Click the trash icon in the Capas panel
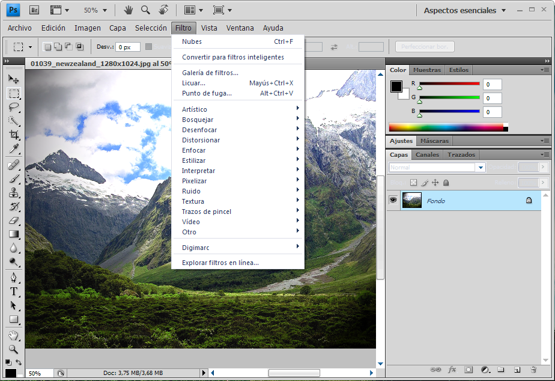 (533, 370)
